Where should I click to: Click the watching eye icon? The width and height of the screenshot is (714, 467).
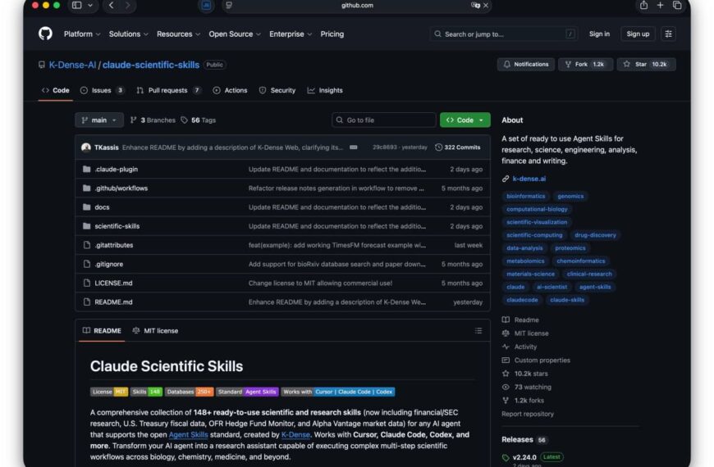click(506, 387)
